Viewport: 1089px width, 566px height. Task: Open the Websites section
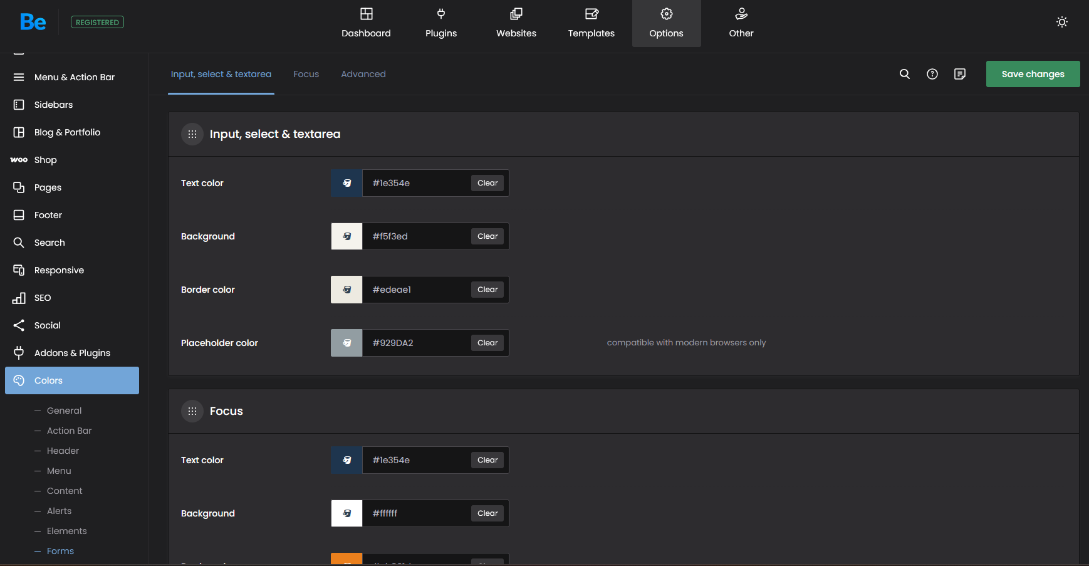(516, 23)
